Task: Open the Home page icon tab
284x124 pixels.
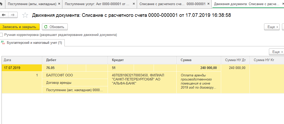Action: pos(1,4)
